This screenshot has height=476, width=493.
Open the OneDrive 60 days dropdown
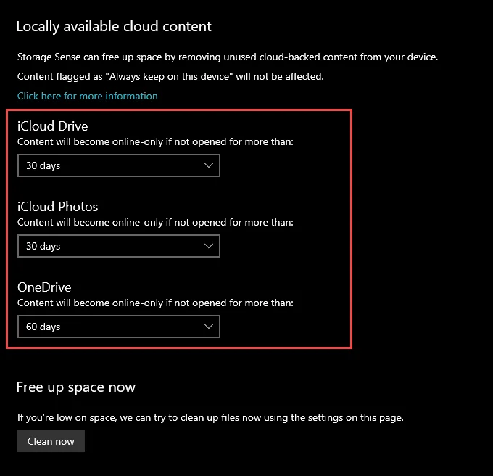(x=118, y=327)
